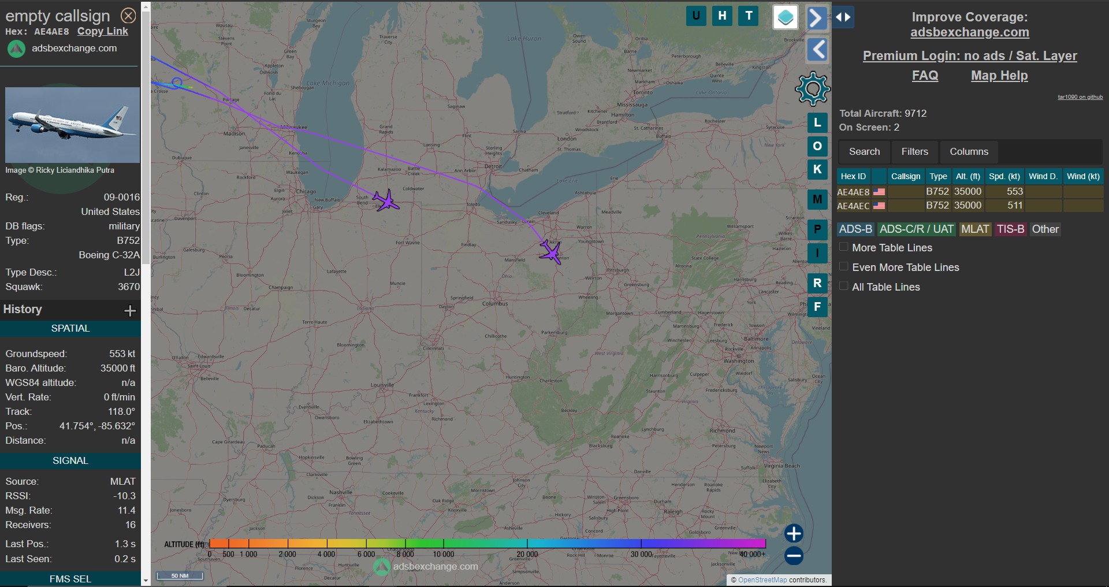Click the aircraft photo thumbnail
The image size is (1109, 587).
[72, 125]
